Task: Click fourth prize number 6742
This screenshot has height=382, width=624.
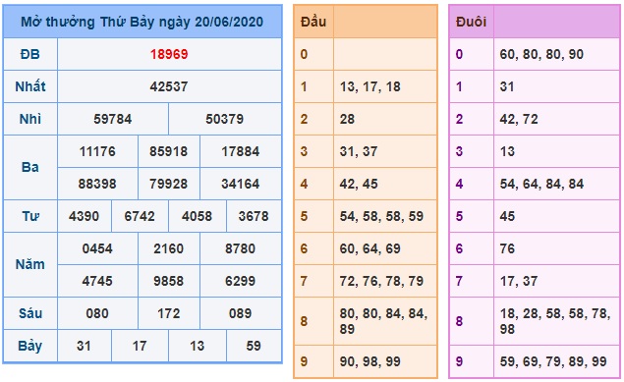Action: 140,216
